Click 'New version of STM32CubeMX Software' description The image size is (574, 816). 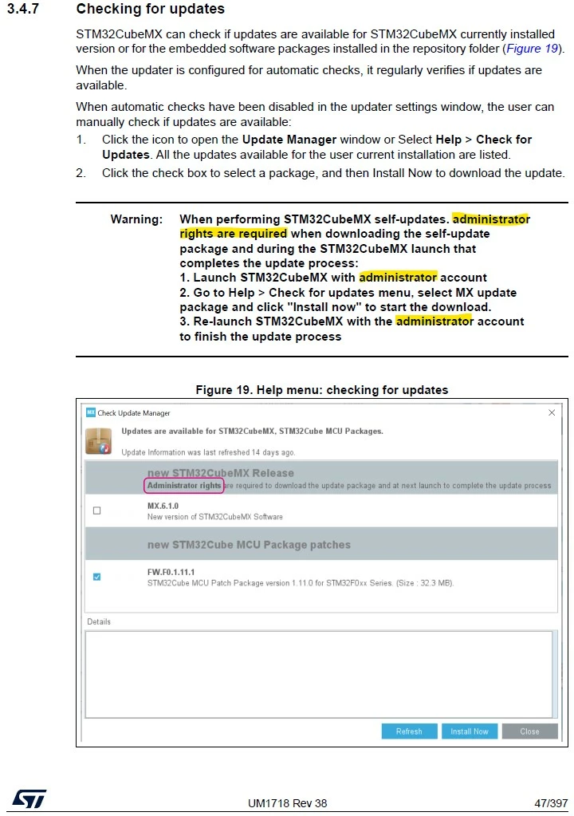pos(214,517)
